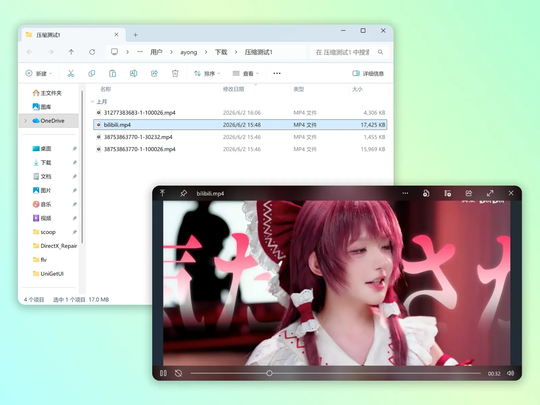Open 主文件夹 in the sidebar
The height and width of the screenshot is (405, 540).
click(47, 93)
